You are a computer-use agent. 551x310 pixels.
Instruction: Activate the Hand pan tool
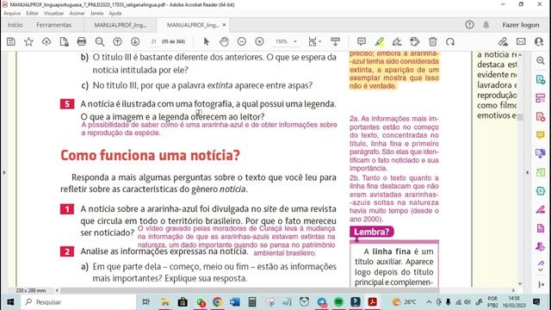pos(224,41)
